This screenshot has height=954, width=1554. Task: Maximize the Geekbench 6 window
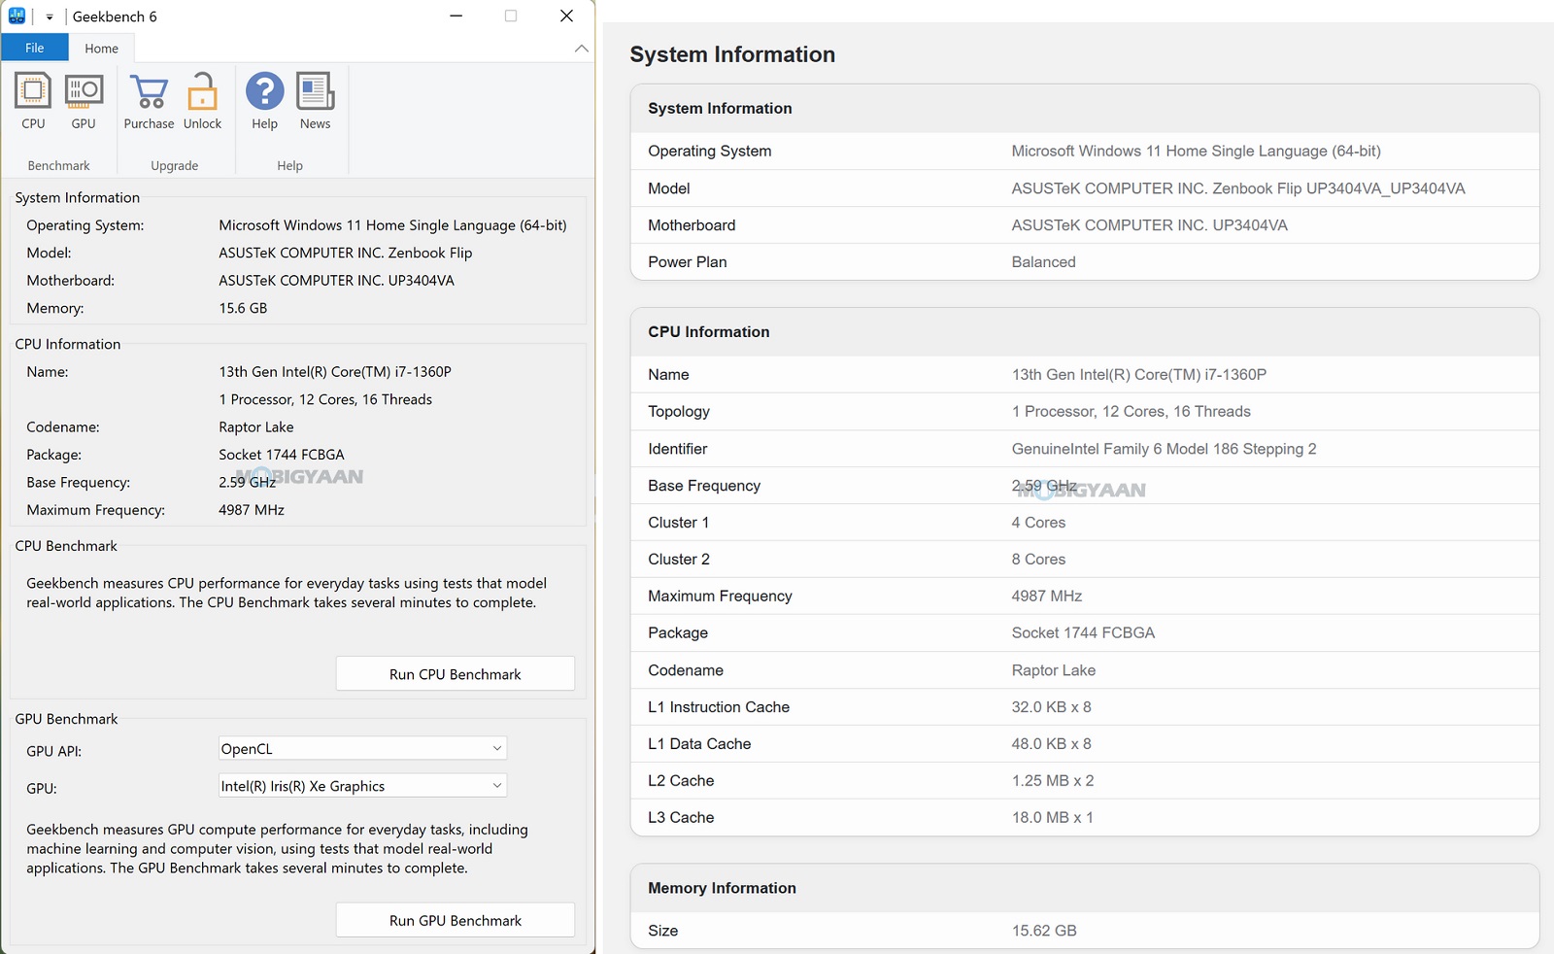point(511,16)
